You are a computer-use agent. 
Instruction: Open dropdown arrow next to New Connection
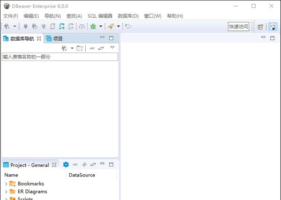pyautogui.click(x=15, y=27)
